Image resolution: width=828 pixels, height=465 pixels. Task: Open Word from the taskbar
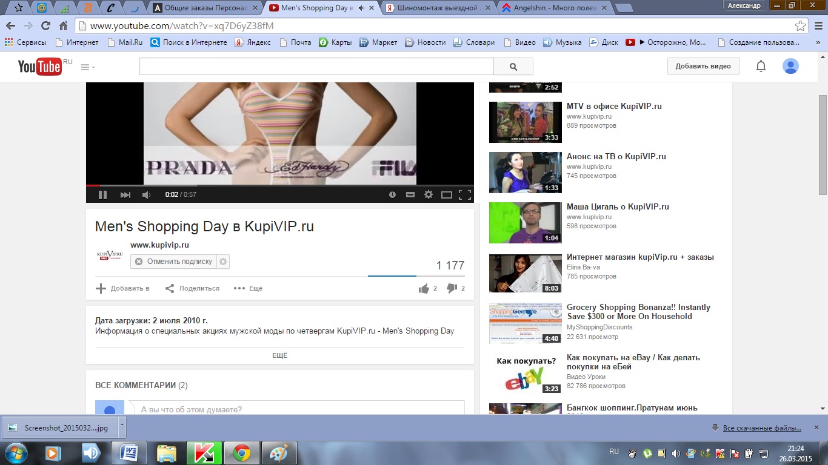(x=129, y=453)
